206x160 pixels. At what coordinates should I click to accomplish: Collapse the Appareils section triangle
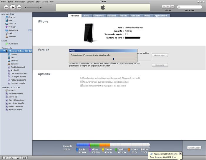[2, 48]
